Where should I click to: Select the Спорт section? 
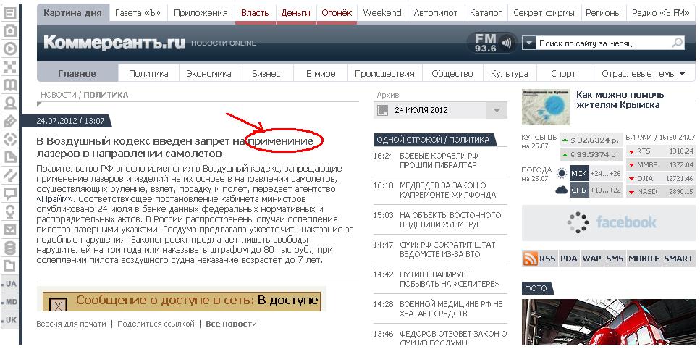(563, 74)
